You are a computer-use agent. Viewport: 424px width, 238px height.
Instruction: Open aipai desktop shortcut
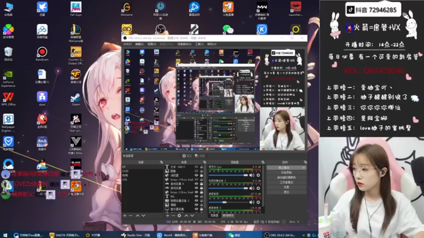(42, 99)
